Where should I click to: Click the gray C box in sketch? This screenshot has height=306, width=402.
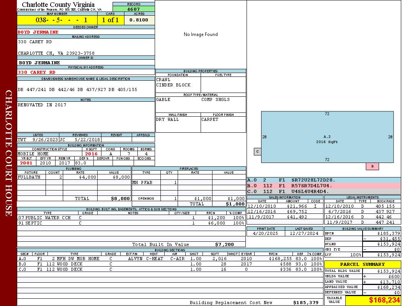[x=257, y=151]
